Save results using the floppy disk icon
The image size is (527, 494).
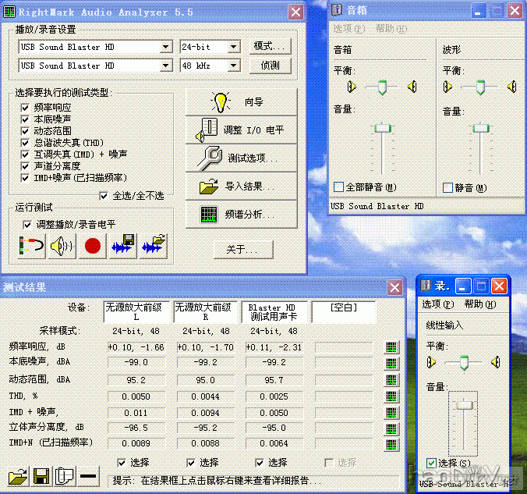41,475
